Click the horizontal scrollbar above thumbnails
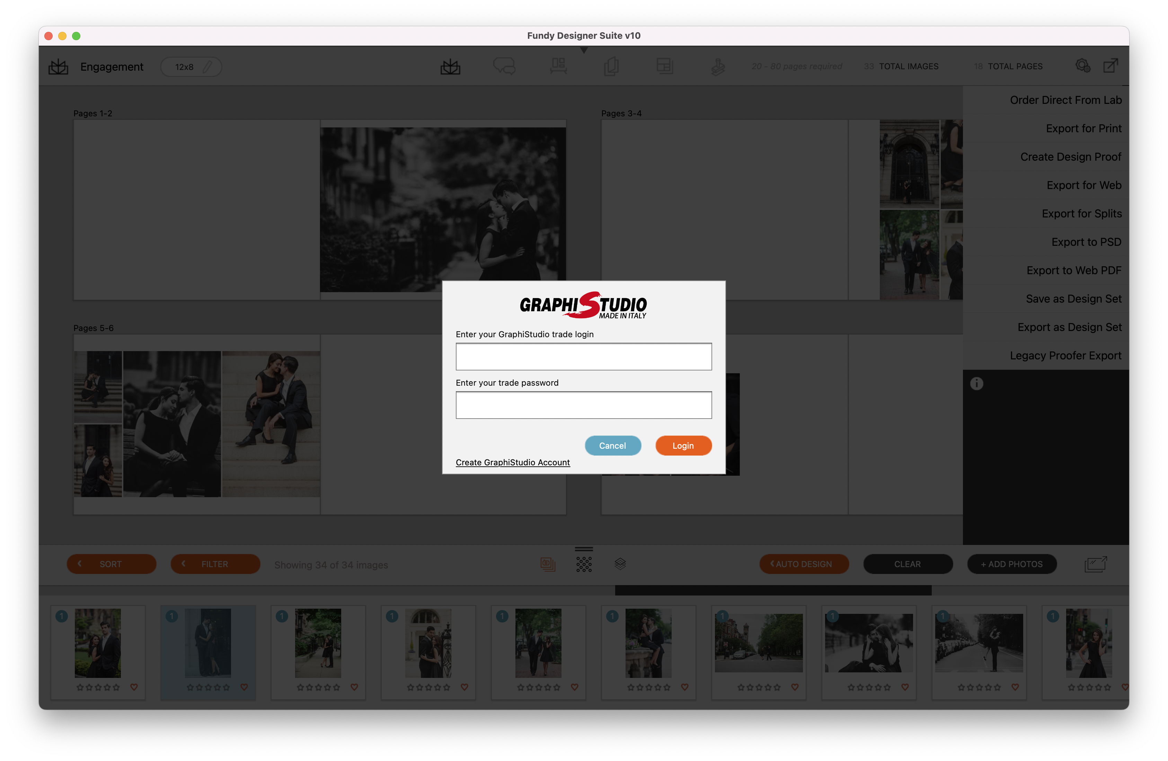This screenshot has width=1168, height=761. pyautogui.click(x=773, y=591)
